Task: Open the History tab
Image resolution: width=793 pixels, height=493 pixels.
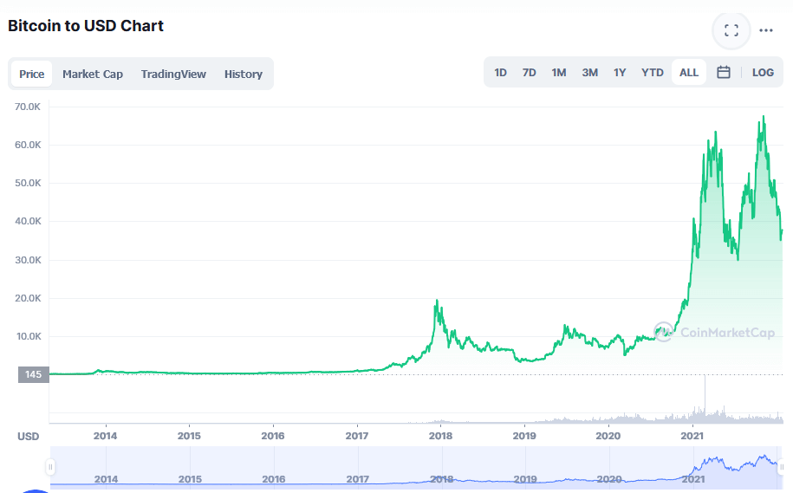Action: click(x=244, y=74)
